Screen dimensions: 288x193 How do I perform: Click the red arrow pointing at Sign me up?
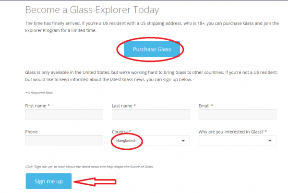coord(96,181)
